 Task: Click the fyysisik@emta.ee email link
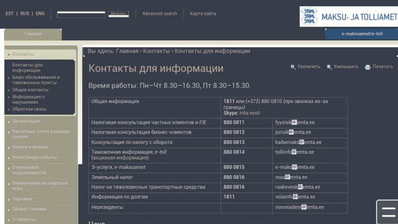295,122
